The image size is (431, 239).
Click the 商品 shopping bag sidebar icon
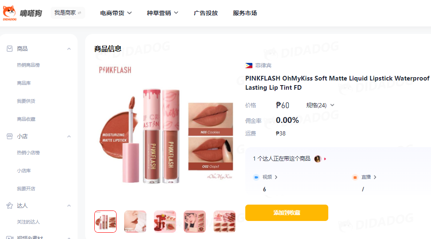pyautogui.click(x=10, y=49)
